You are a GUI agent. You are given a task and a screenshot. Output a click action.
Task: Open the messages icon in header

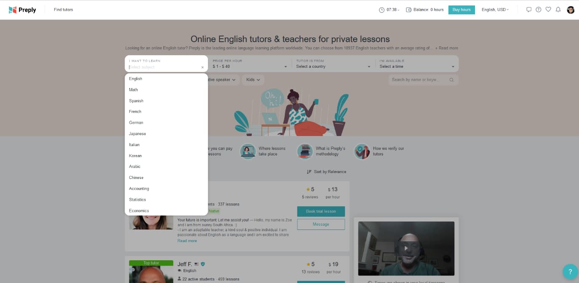point(529,10)
